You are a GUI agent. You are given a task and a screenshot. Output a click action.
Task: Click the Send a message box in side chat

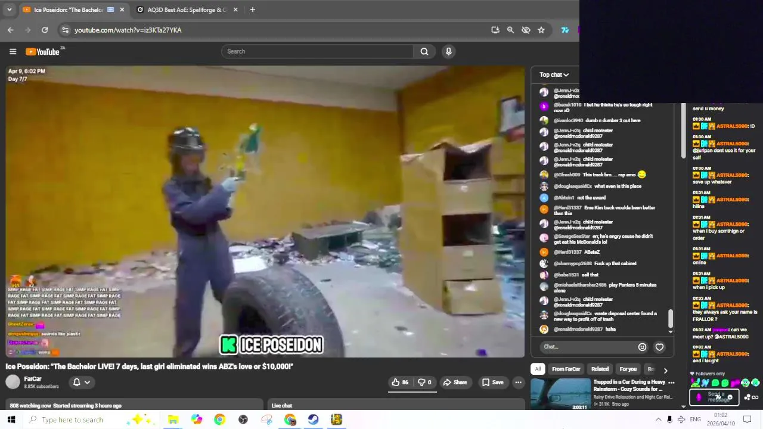[x=714, y=397]
